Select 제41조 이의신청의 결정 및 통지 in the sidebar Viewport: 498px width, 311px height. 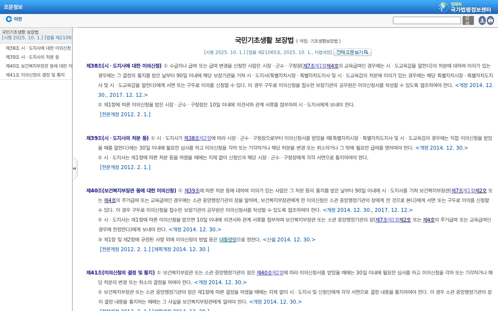[x=35, y=75]
